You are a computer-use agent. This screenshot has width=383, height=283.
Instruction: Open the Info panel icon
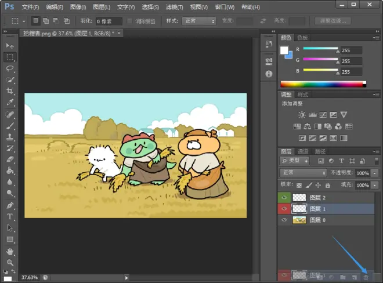[269, 74]
